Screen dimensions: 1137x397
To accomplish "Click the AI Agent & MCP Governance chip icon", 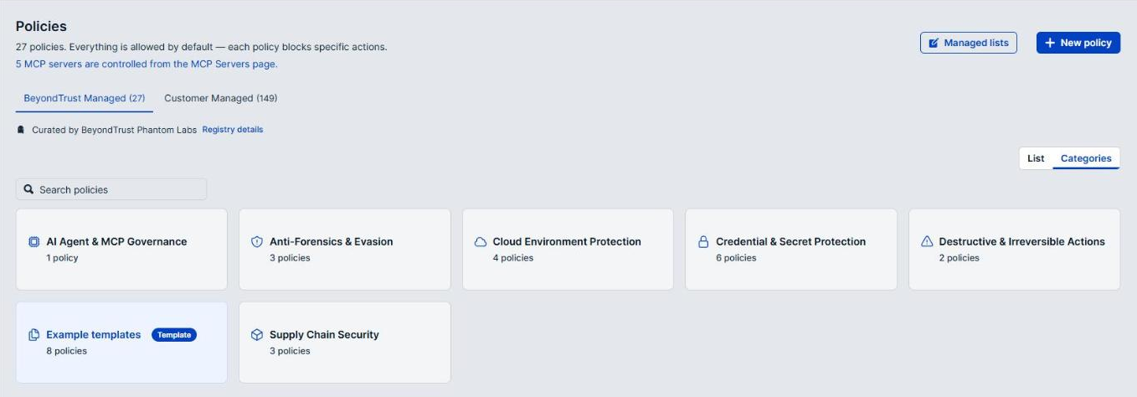I will click(x=34, y=241).
